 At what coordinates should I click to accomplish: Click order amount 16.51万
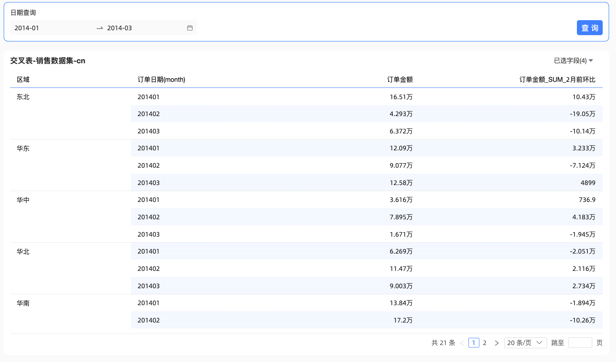point(401,97)
